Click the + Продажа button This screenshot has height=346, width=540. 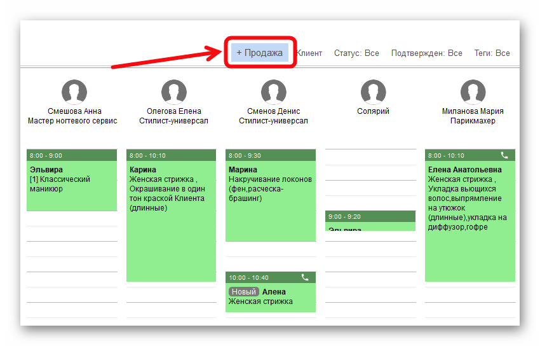259,53
